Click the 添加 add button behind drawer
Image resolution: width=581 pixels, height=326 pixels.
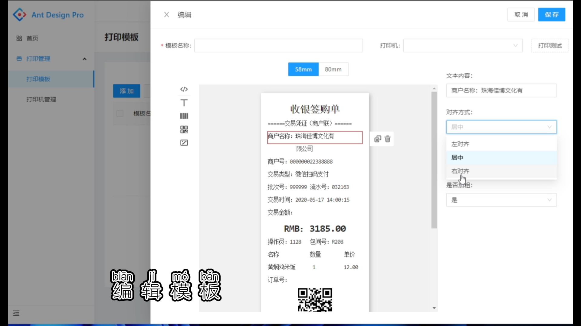[126, 91]
